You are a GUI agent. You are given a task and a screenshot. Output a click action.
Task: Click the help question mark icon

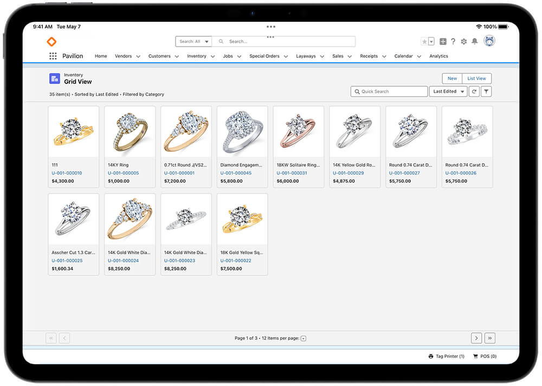(453, 41)
